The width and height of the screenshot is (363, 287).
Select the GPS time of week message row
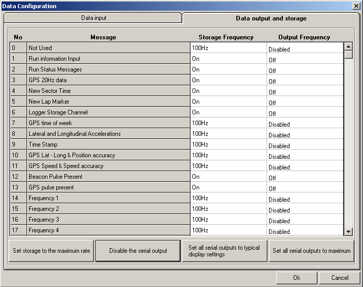[108, 123]
